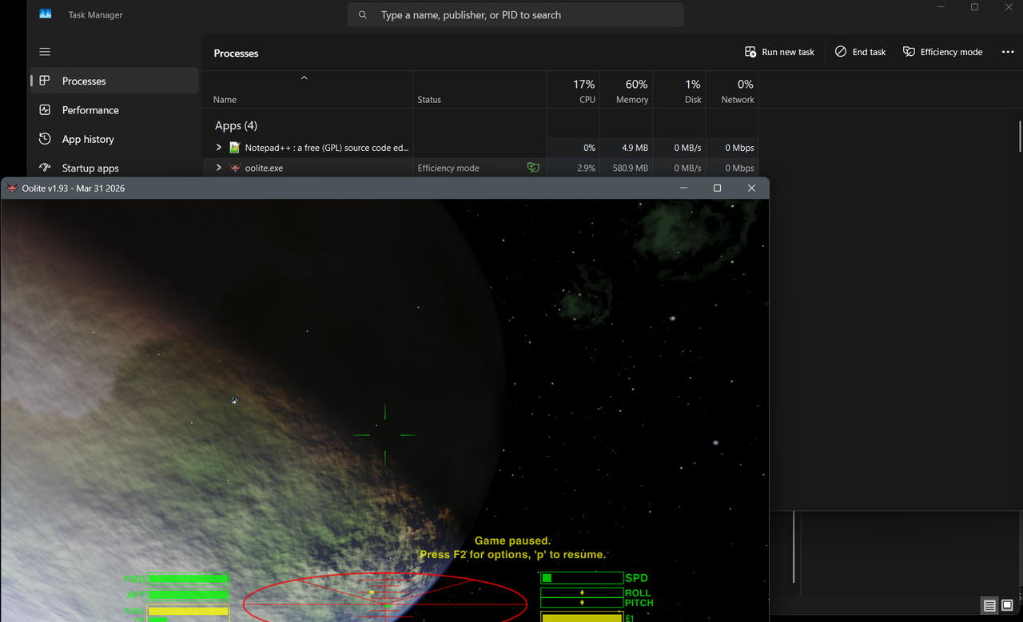Click the Task Manager vertical scrollbar
Screen dimensions: 1023x622
click(1020, 136)
